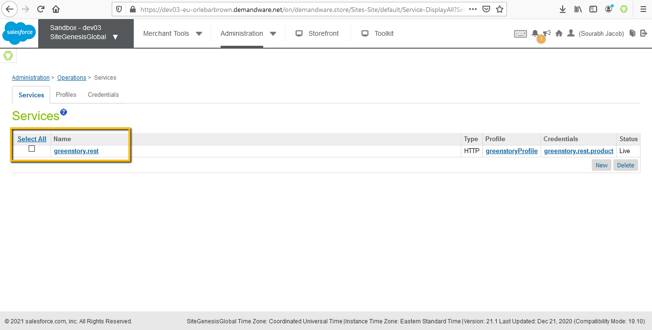Click the Status column header
The height and width of the screenshot is (330, 652).
pyautogui.click(x=629, y=139)
